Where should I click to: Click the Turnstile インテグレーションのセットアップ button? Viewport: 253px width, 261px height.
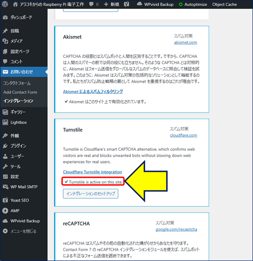coord(91,193)
